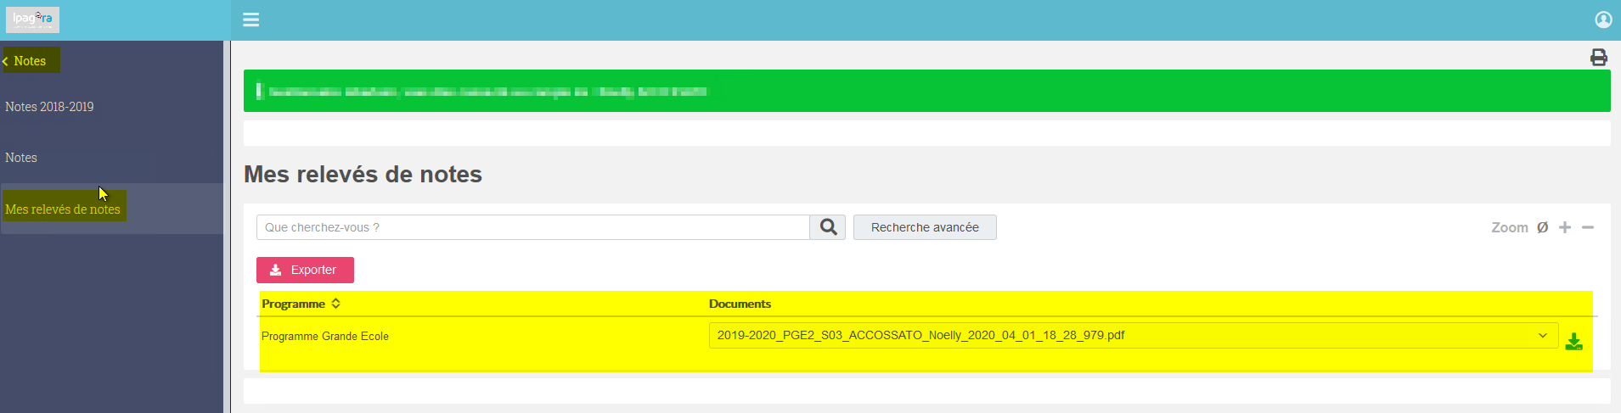
Task: Click the magnifying glass search button
Action: pyautogui.click(x=828, y=227)
